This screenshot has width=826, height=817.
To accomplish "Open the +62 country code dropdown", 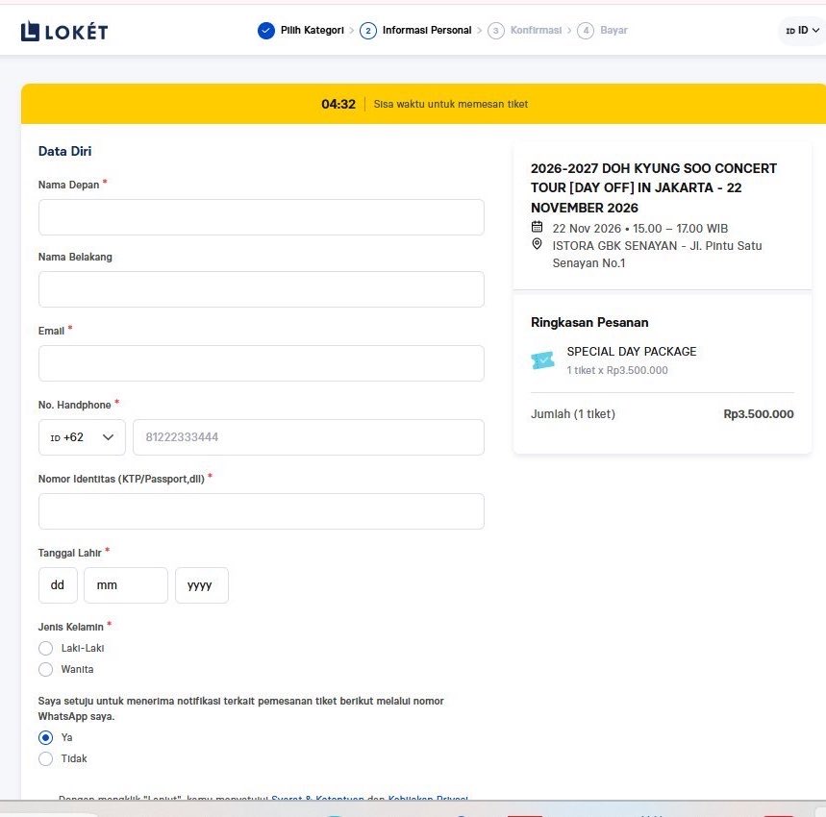I will pos(82,437).
